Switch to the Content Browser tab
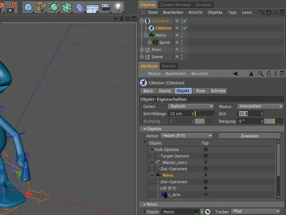Viewport: 286px width, 215px height. tap(176, 5)
